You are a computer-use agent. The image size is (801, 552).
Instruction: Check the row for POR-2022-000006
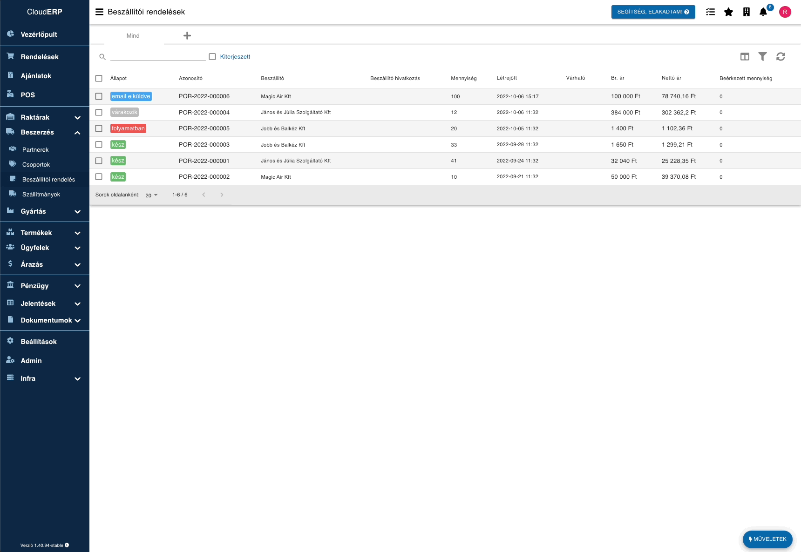99,96
